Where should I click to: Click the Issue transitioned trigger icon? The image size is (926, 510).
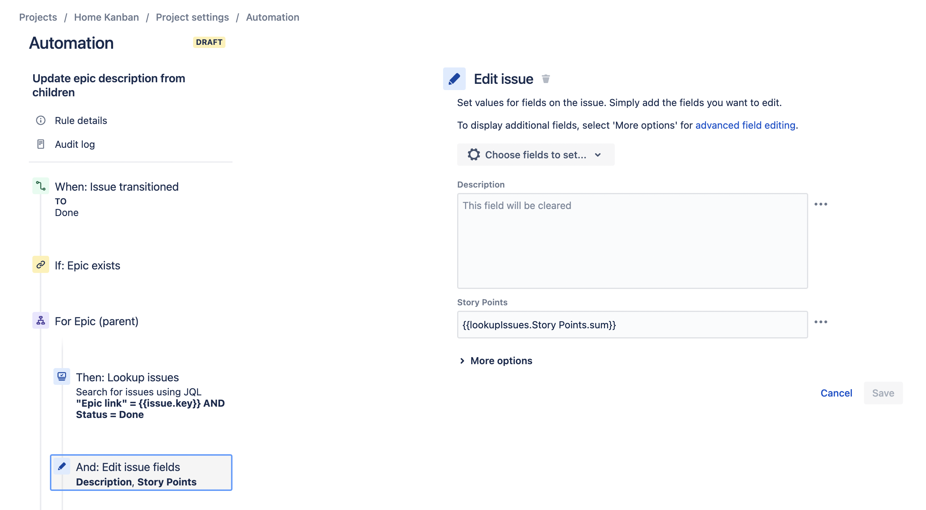(x=41, y=186)
